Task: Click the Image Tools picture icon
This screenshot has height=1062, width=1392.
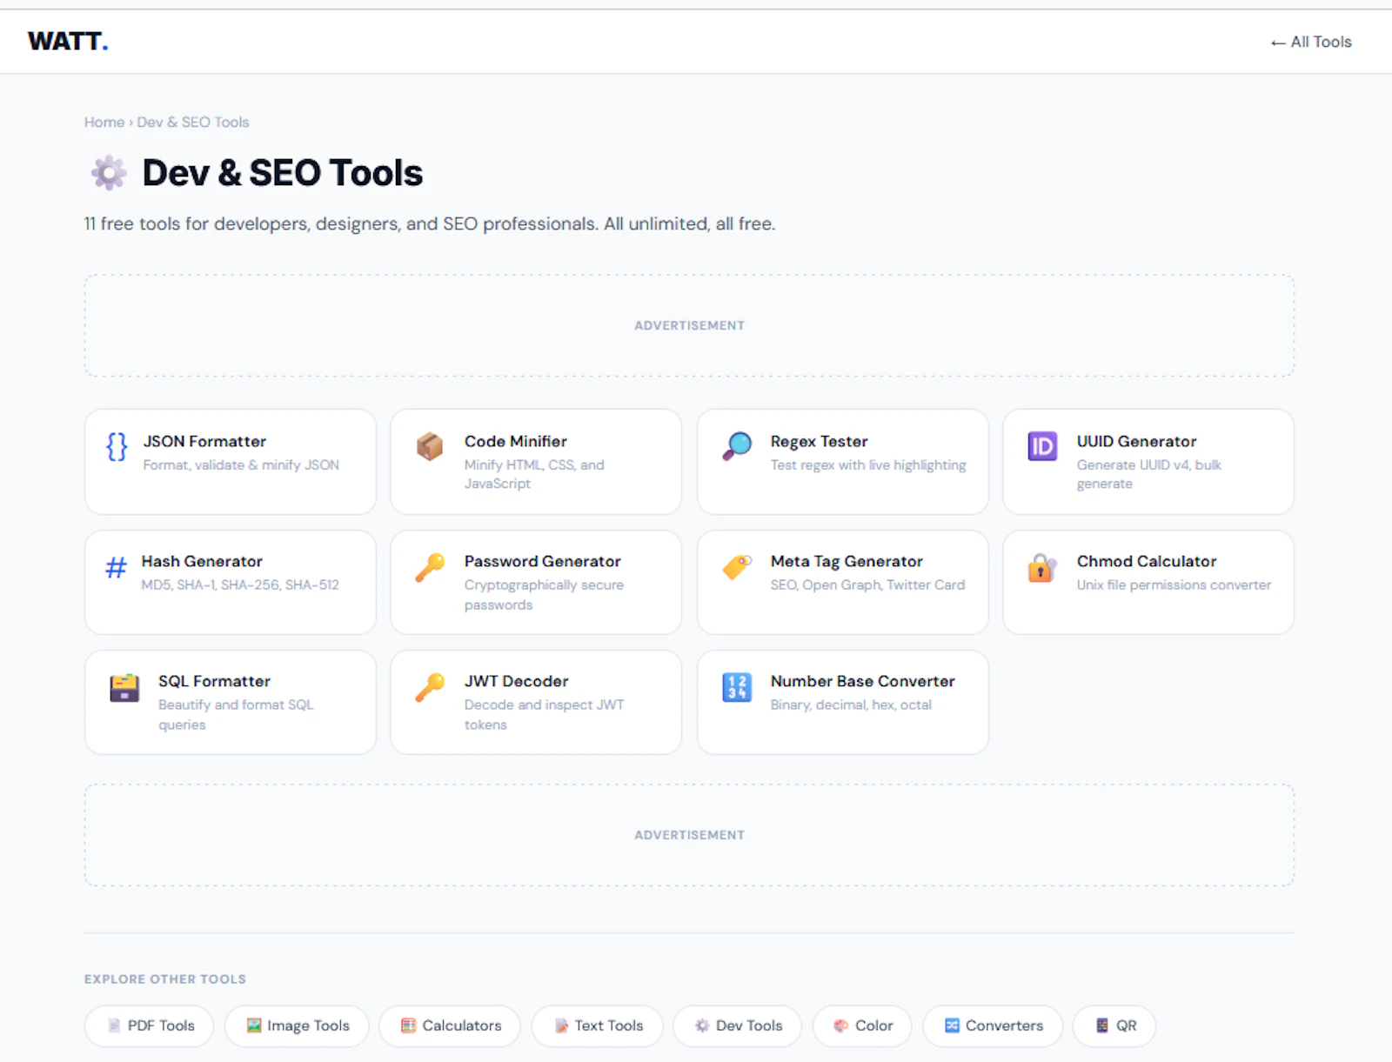Action: 254,1025
